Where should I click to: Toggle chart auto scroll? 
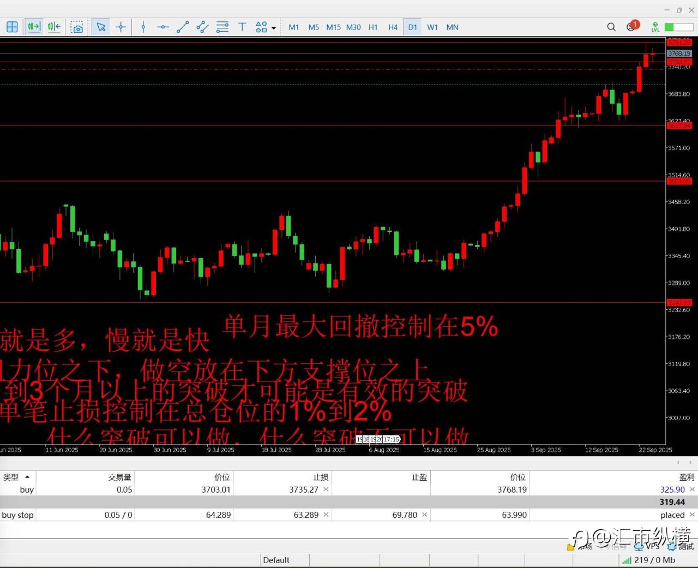[34, 27]
